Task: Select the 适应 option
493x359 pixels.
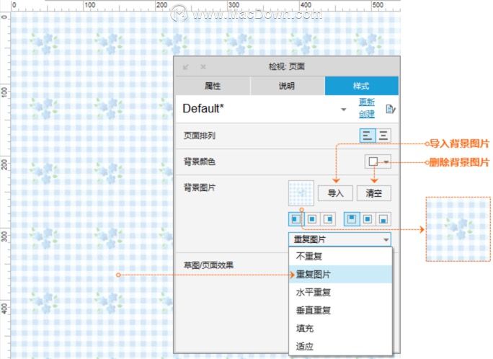Action: pyautogui.click(x=340, y=346)
